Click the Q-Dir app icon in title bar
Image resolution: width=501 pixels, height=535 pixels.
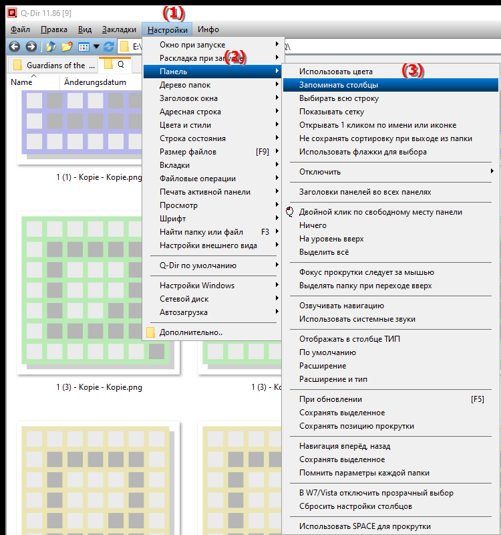point(12,13)
